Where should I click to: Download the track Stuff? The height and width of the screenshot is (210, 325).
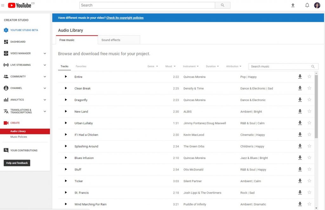point(300,169)
